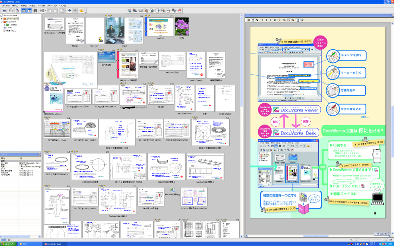The width and height of the screenshot is (394, 246).
Task: Click the zoom-in icon in the status bar
Action: [x=386, y=240]
